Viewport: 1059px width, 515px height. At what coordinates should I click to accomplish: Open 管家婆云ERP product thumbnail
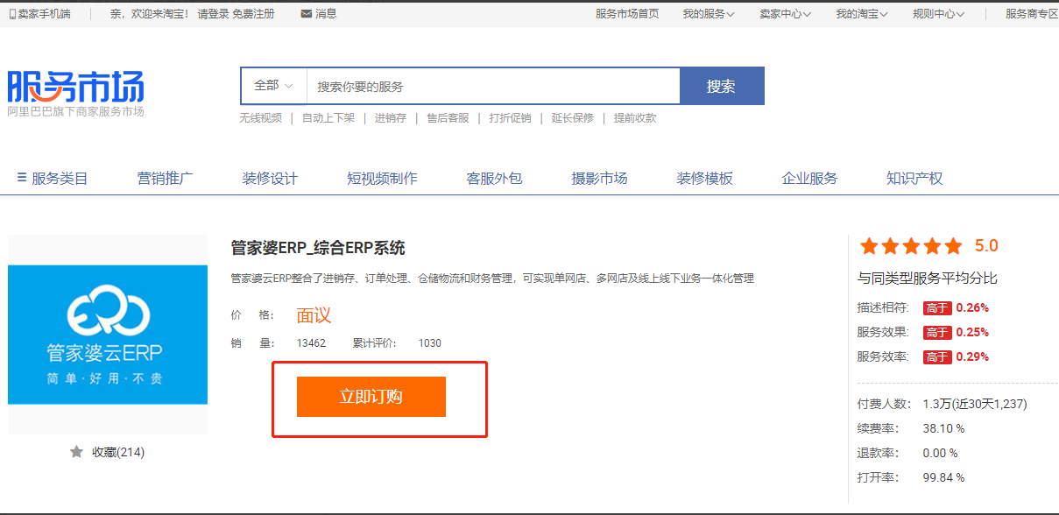pyautogui.click(x=108, y=335)
